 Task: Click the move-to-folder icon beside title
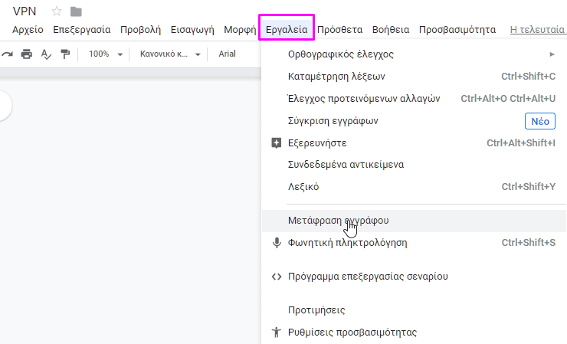(76, 12)
